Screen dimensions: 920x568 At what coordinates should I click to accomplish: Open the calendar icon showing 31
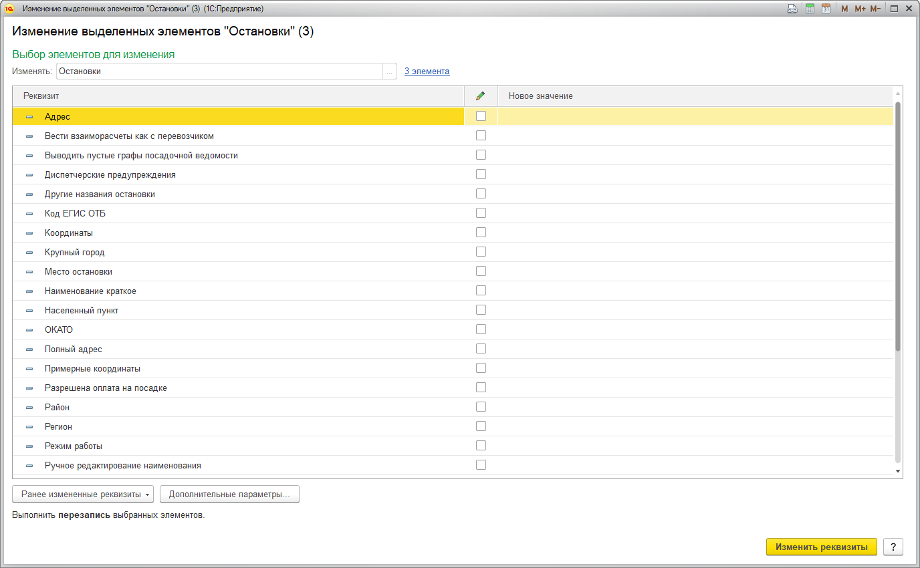click(826, 9)
